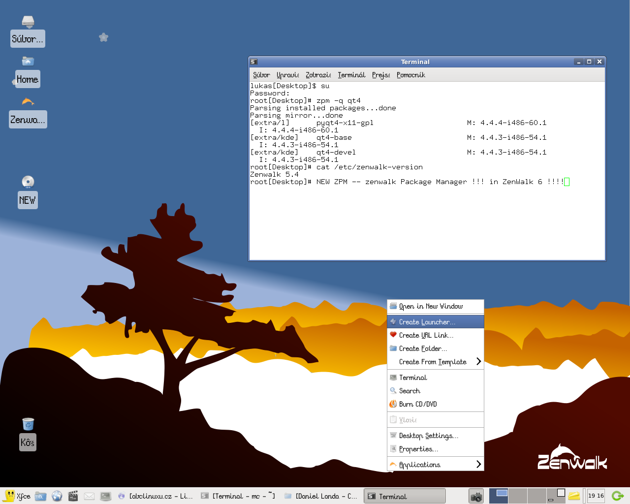630x504 pixels.
Task: Launch the media player clapperboard icon
Action: [x=73, y=496]
